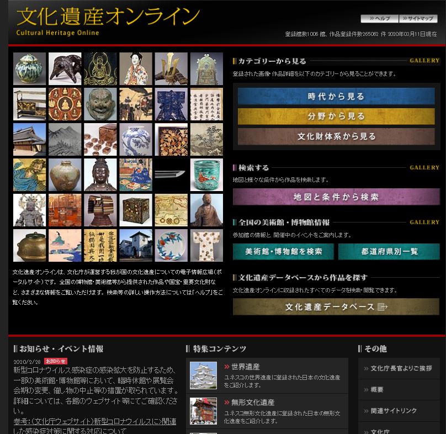Open the blue-and-white porcelain vase thumbnail

136,139
